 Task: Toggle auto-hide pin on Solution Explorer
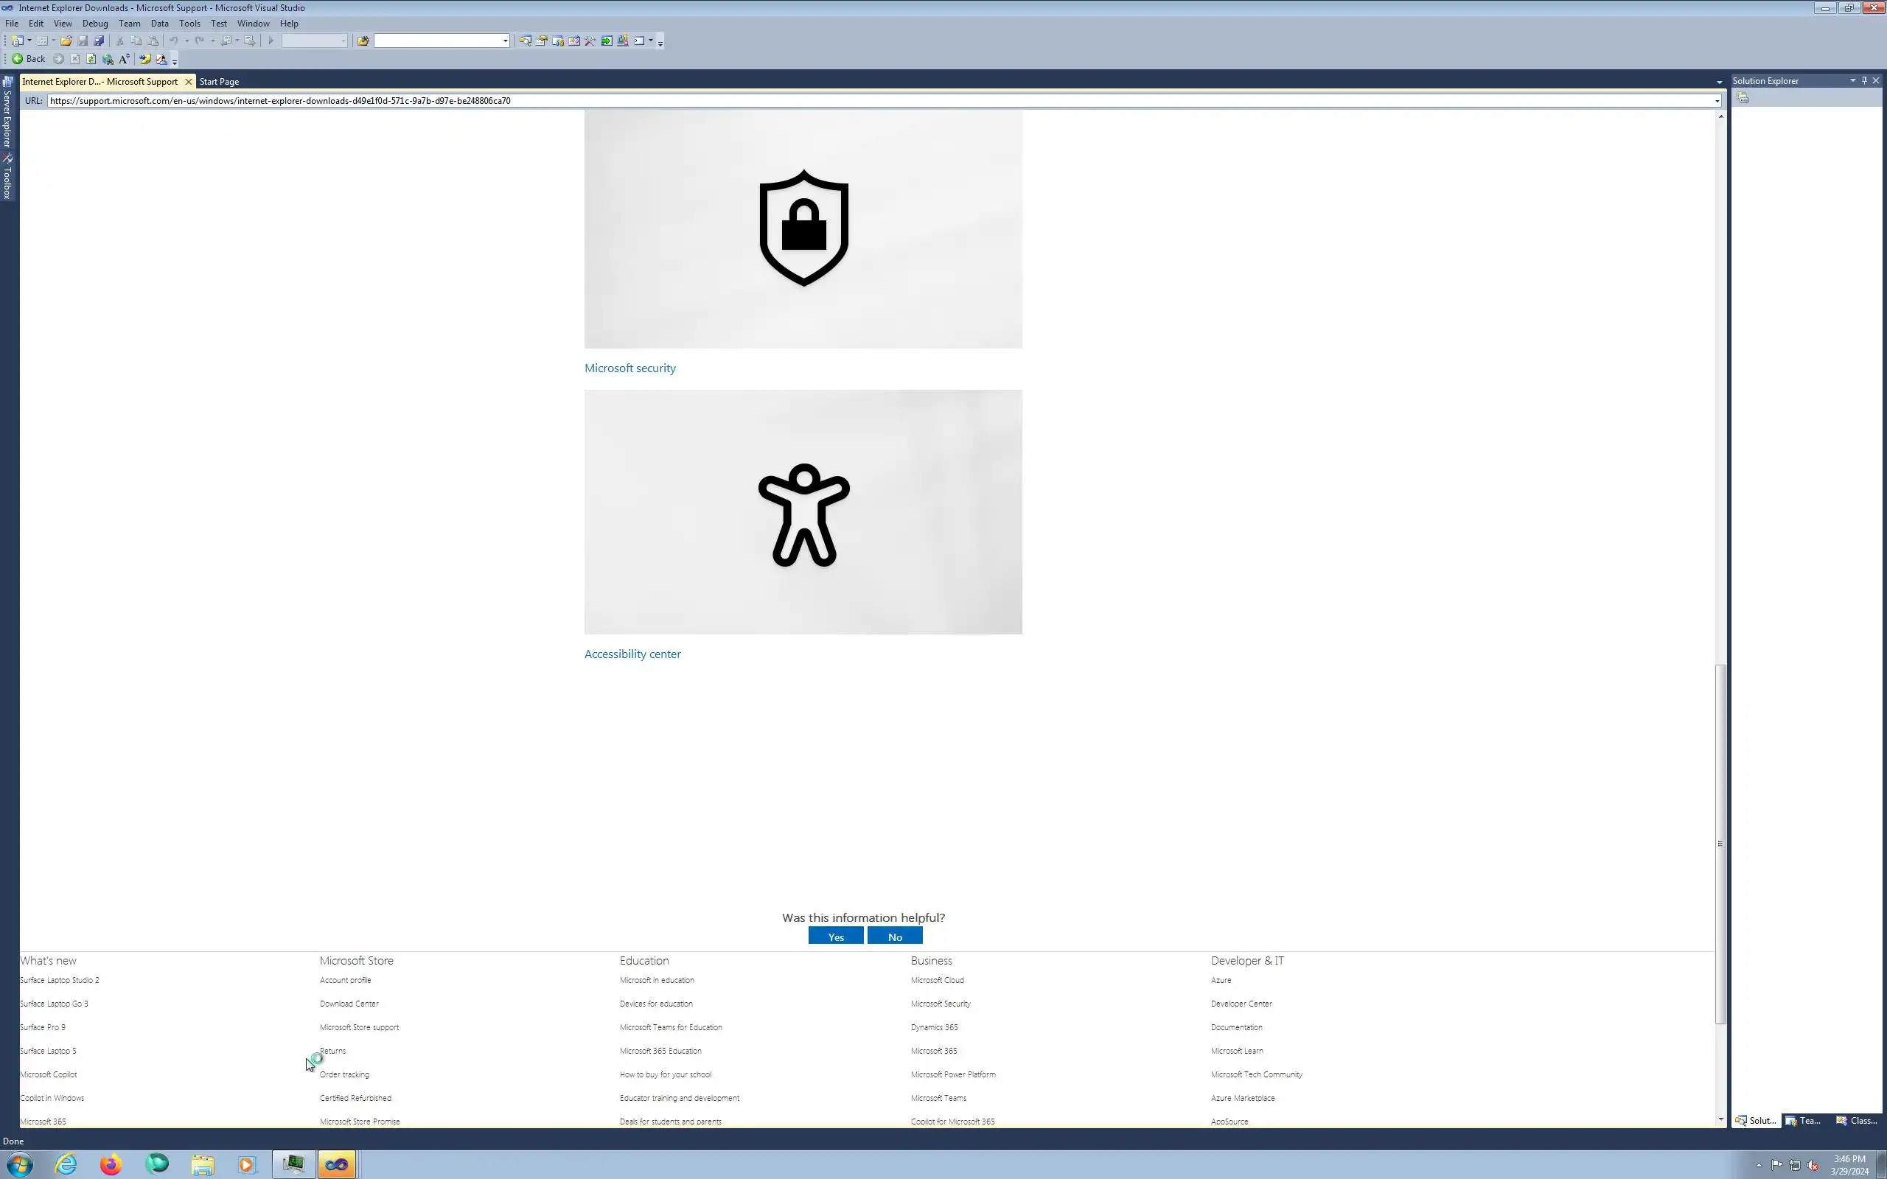1864,80
